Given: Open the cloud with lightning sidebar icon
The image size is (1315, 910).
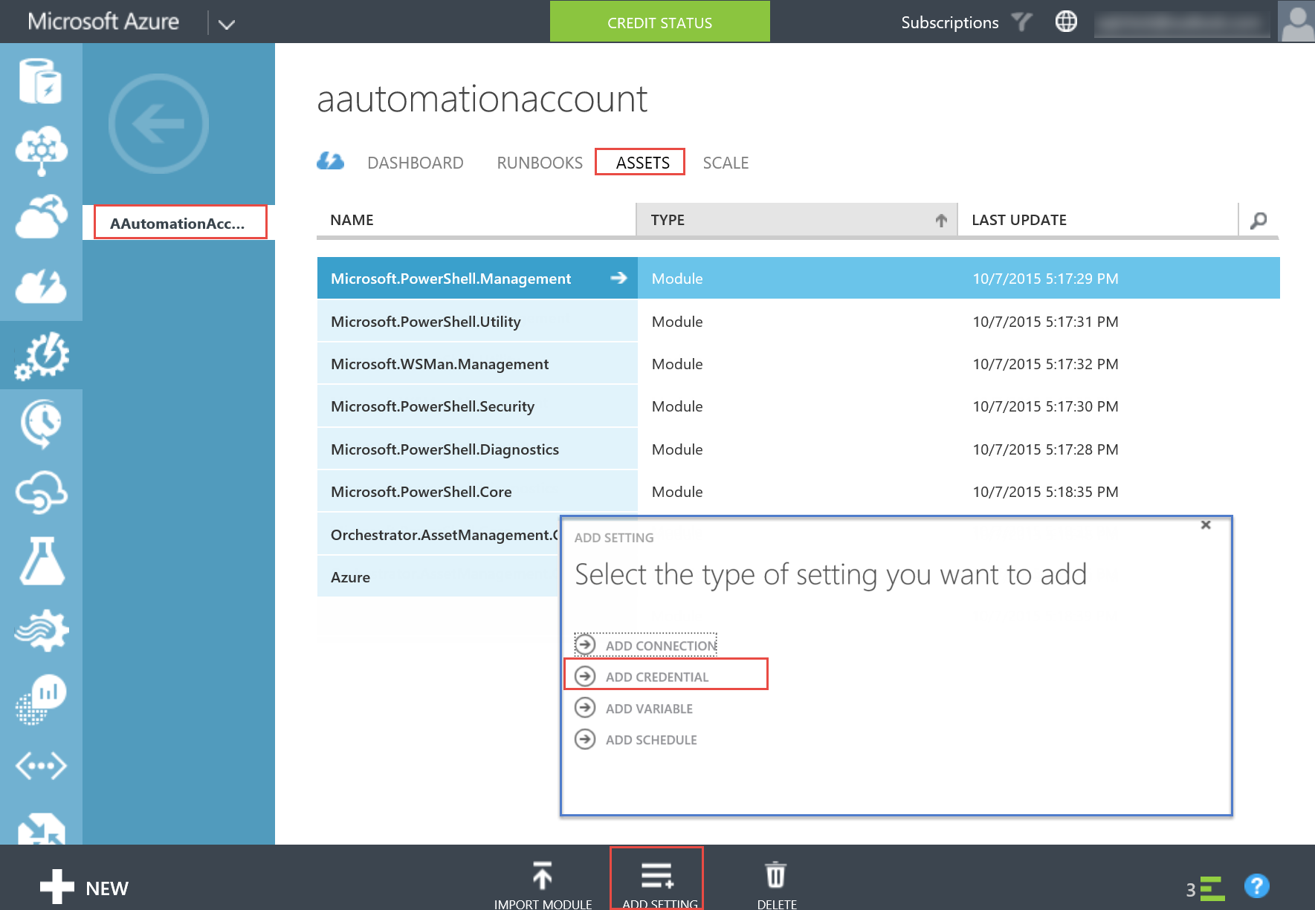Looking at the screenshot, I should [41, 286].
